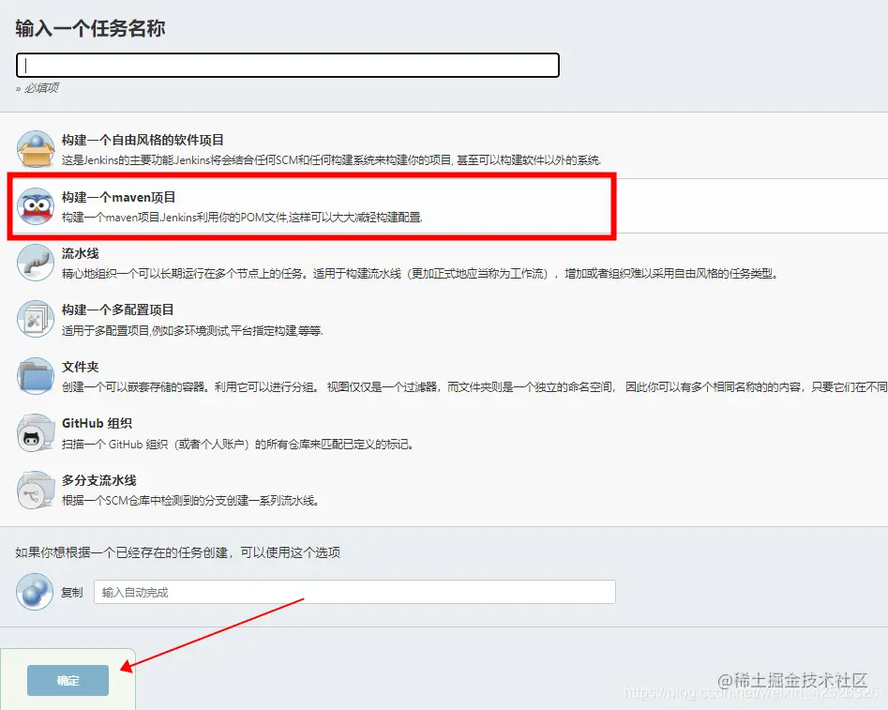Click the task name input field
This screenshot has height=710, width=888.
point(288,65)
